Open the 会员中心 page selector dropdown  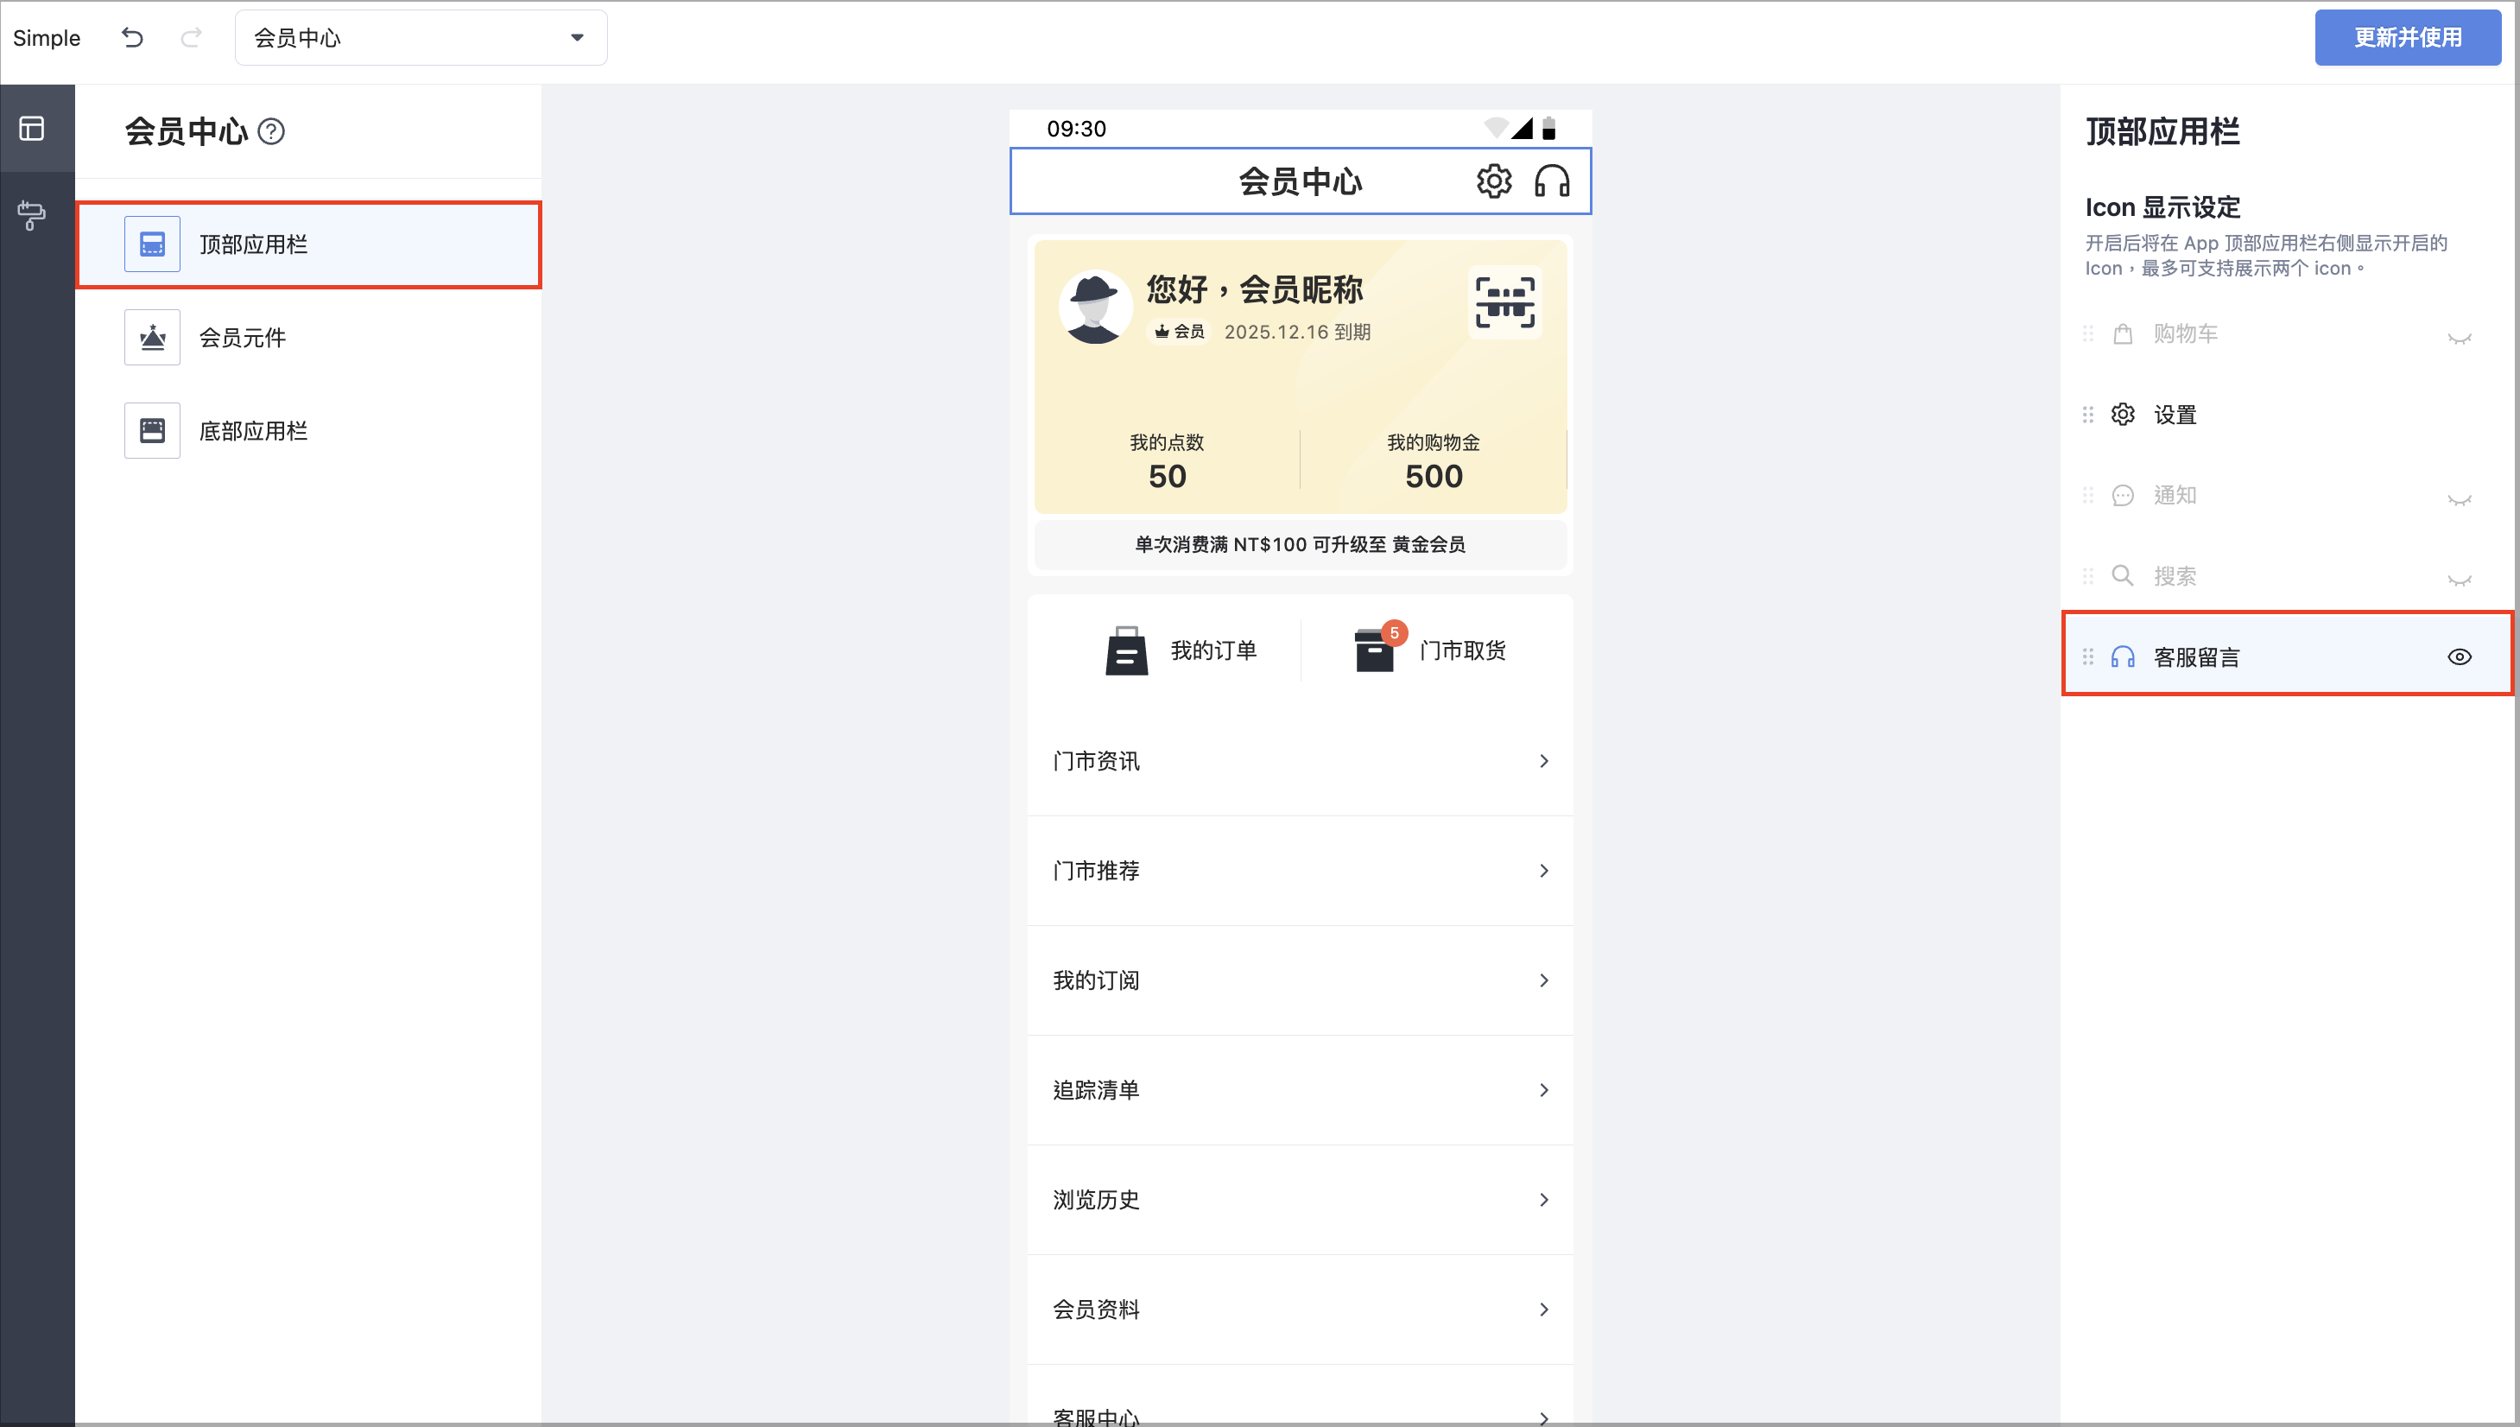click(421, 37)
